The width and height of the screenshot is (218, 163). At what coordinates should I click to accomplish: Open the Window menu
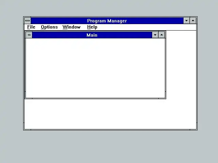click(x=72, y=27)
